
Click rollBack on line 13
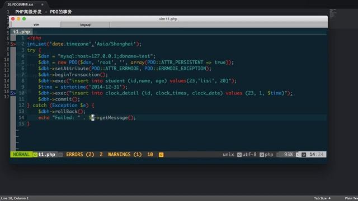(66, 112)
